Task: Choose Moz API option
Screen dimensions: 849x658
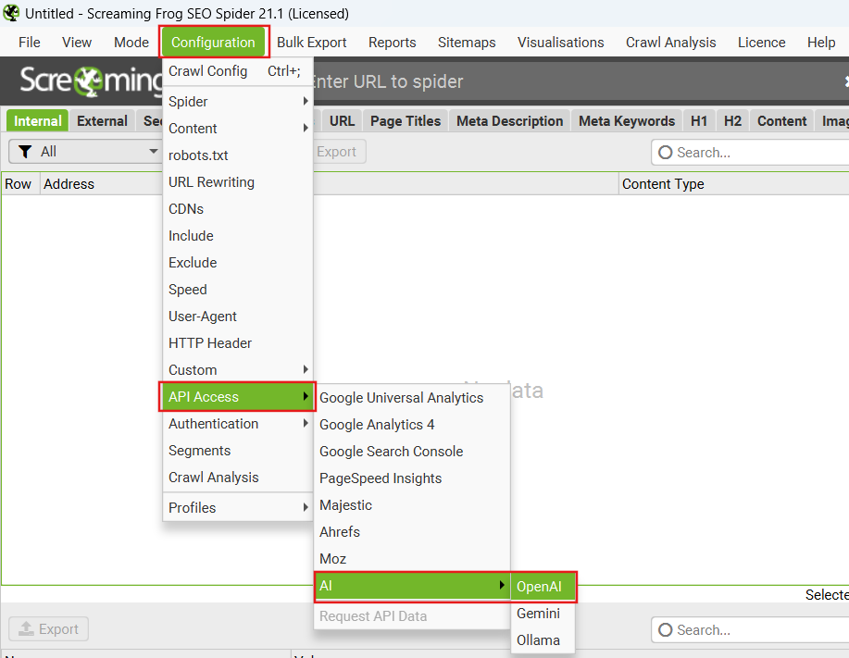Action: point(412,559)
